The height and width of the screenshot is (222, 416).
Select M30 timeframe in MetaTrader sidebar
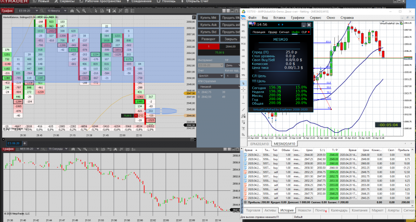[x=243, y=44]
